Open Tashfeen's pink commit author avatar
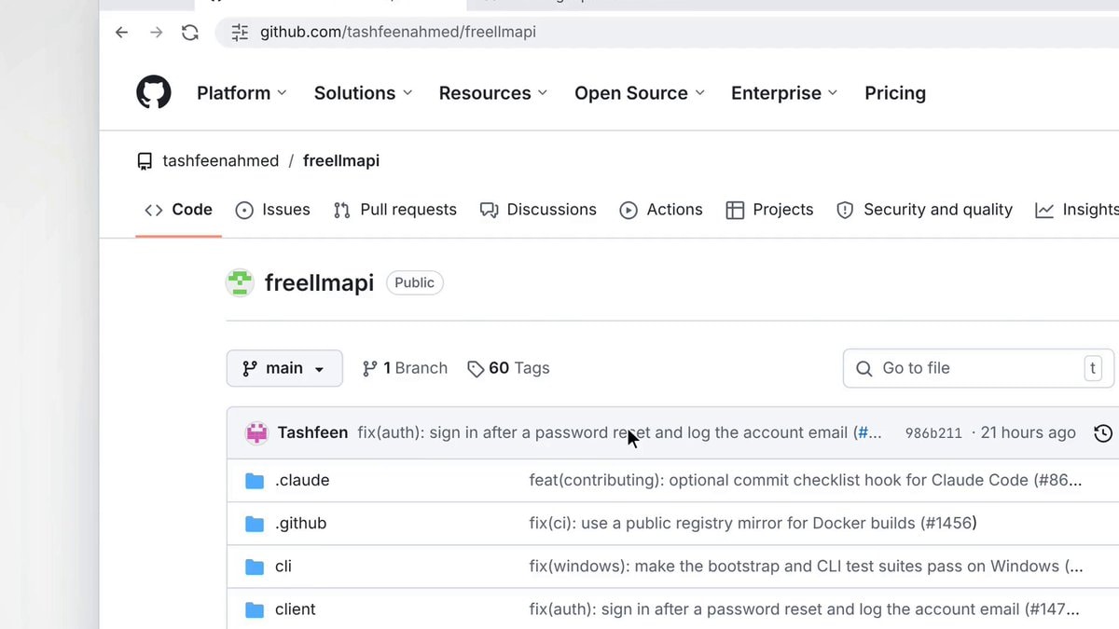The image size is (1119, 629). tap(256, 432)
